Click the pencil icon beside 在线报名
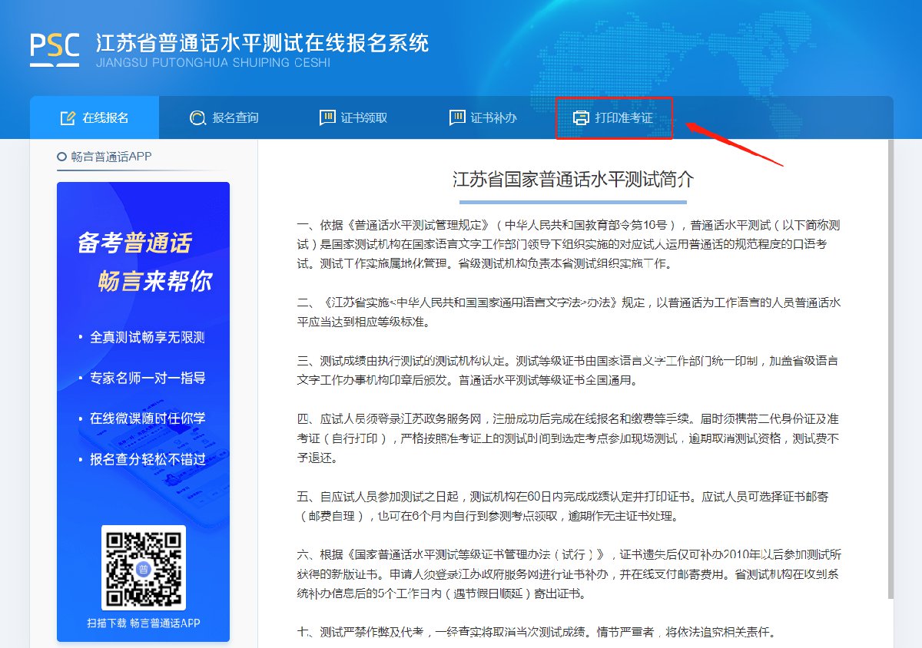The image size is (922, 648). 68,118
